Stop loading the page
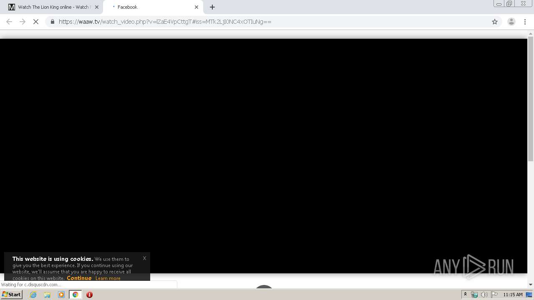534x300 pixels. (x=36, y=22)
